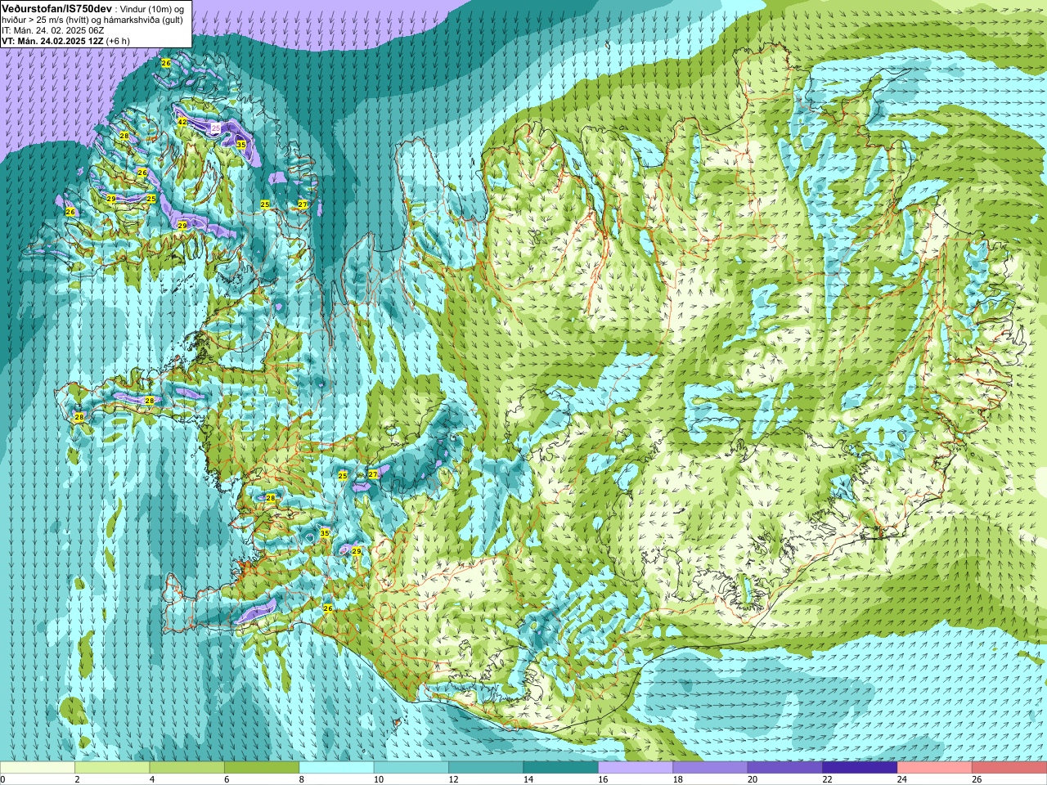Select the pale cyan 8–10 m/s legend swatch

pos(336,768)
